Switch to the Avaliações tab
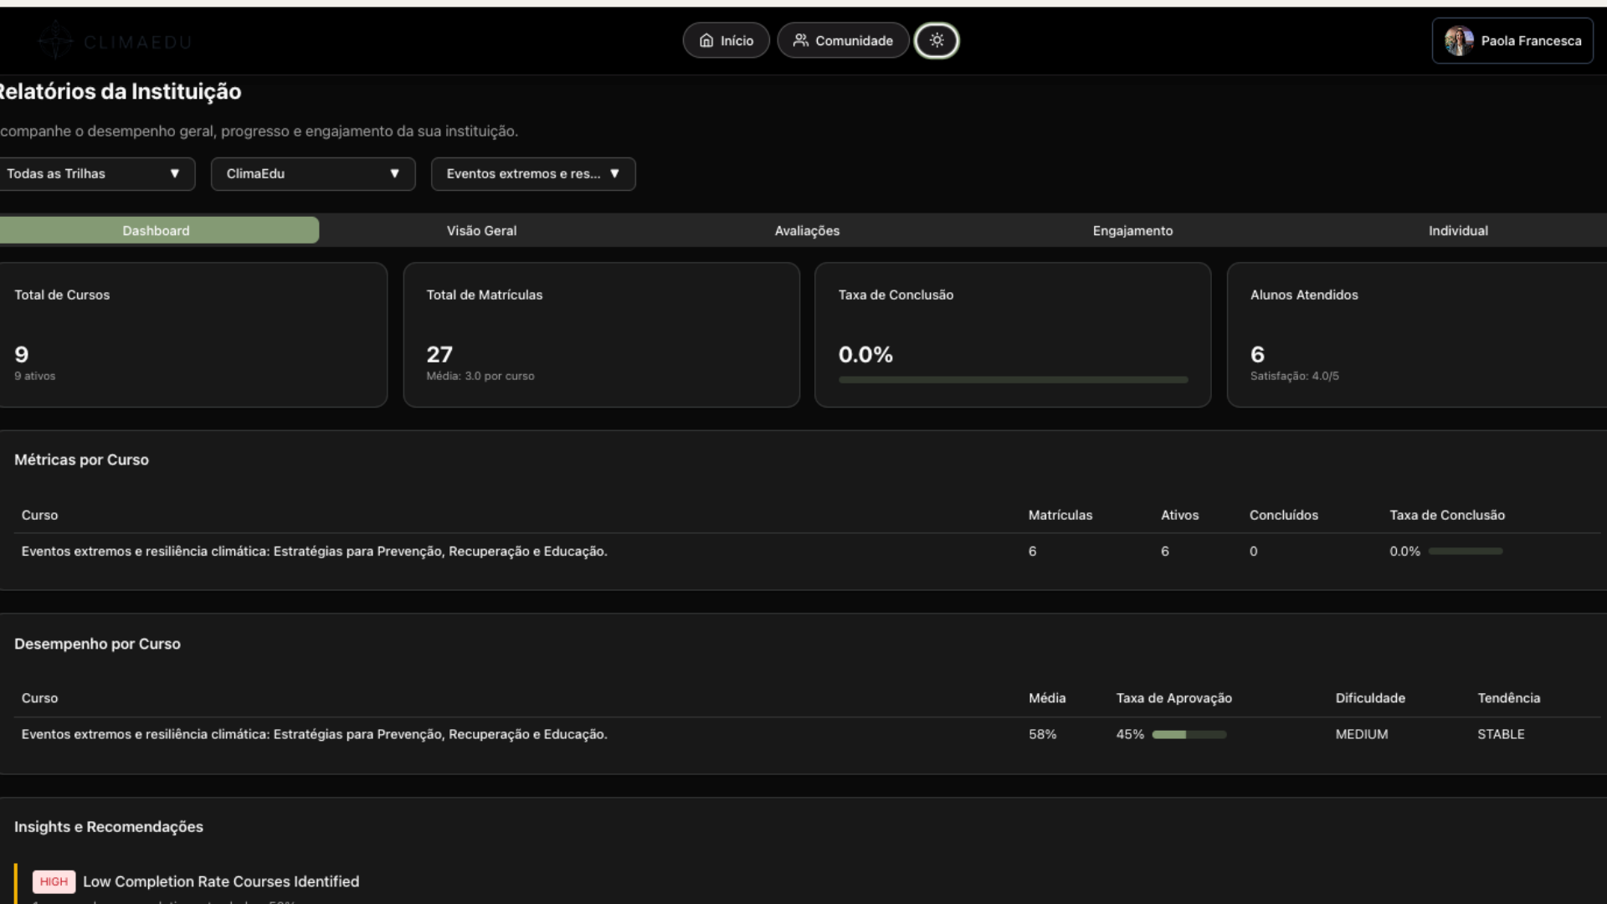This screenshot has height=904, width=1607. [807, 230]
